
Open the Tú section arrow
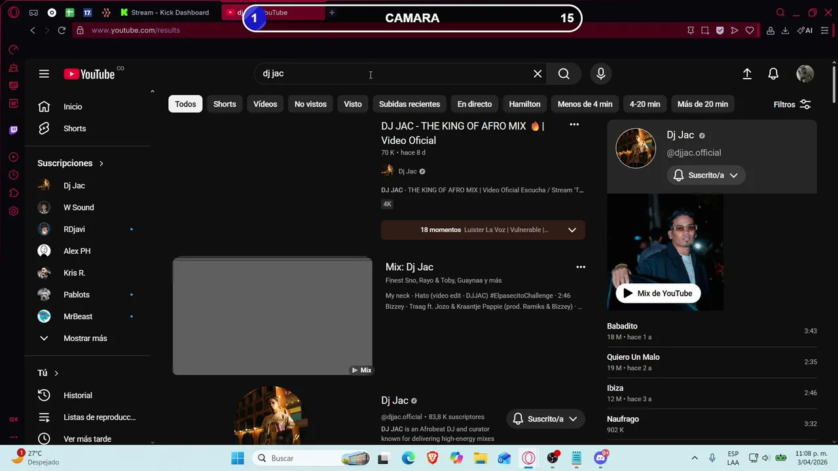56,373
